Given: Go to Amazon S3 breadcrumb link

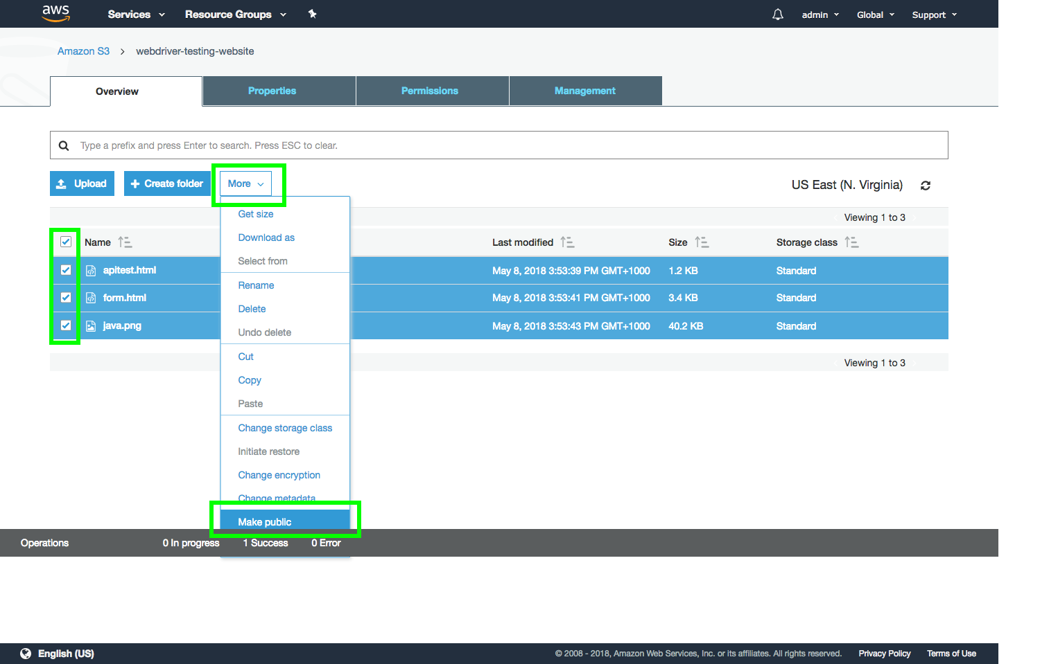Looking at the screenshot, I should coord(83,51).
